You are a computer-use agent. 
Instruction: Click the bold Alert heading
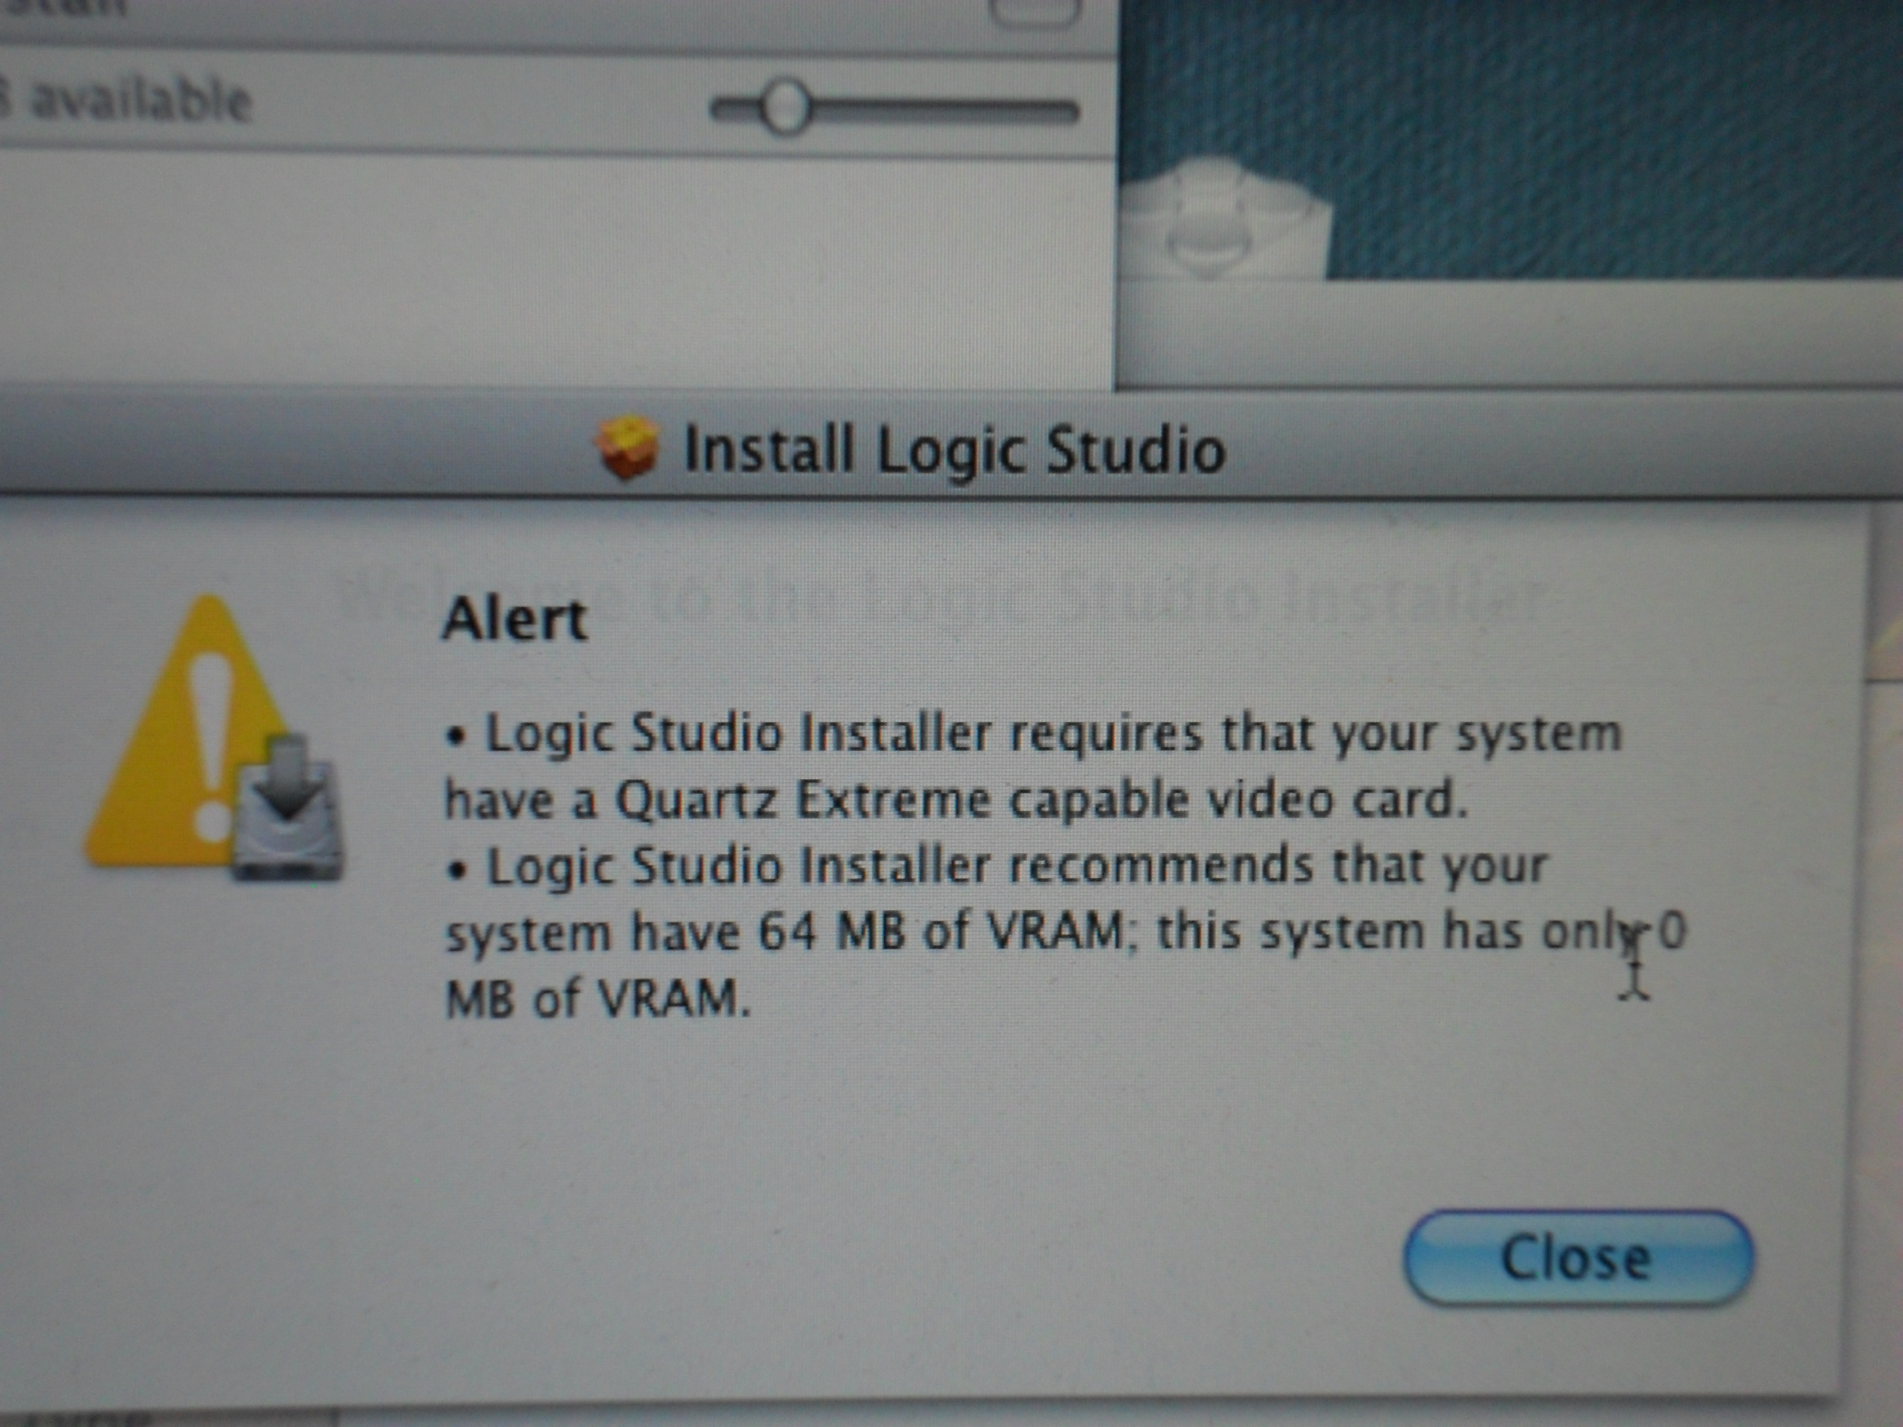514,618
